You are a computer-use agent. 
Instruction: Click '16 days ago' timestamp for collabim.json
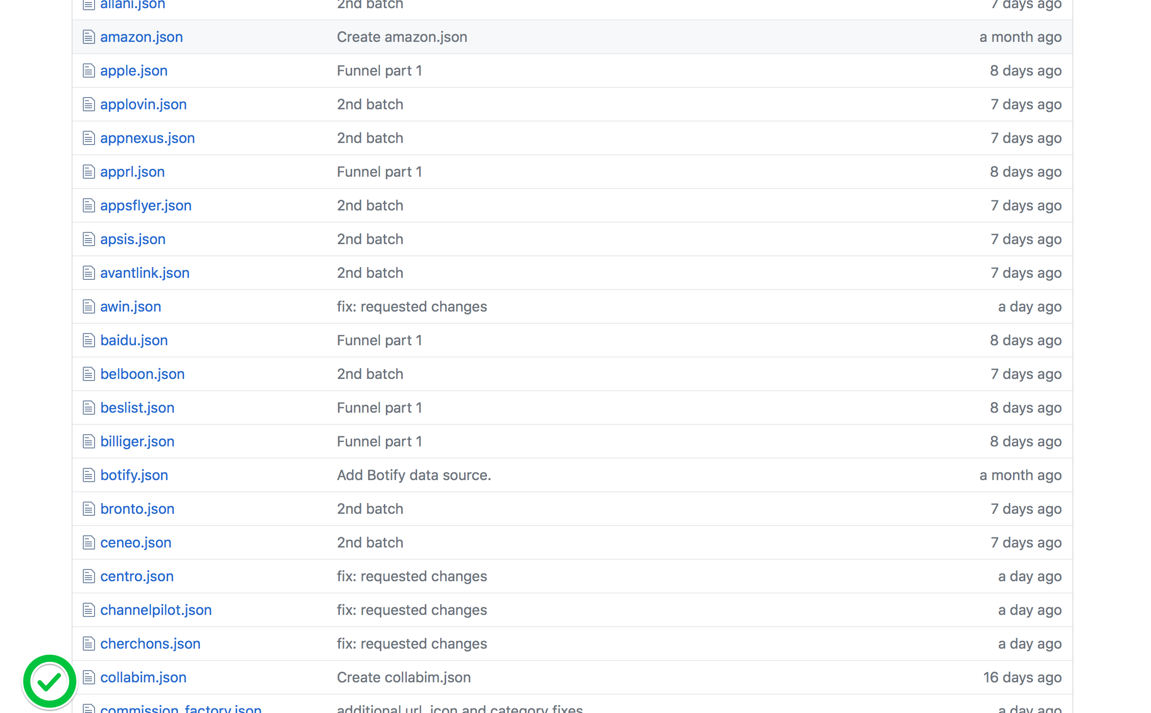pos(1022,677)
